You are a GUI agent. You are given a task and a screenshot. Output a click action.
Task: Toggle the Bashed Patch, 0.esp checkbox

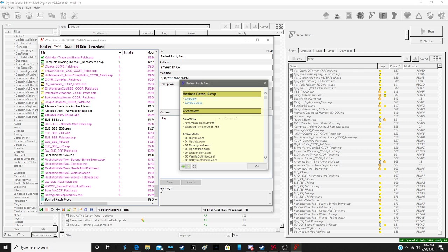(x=42, y=199)
